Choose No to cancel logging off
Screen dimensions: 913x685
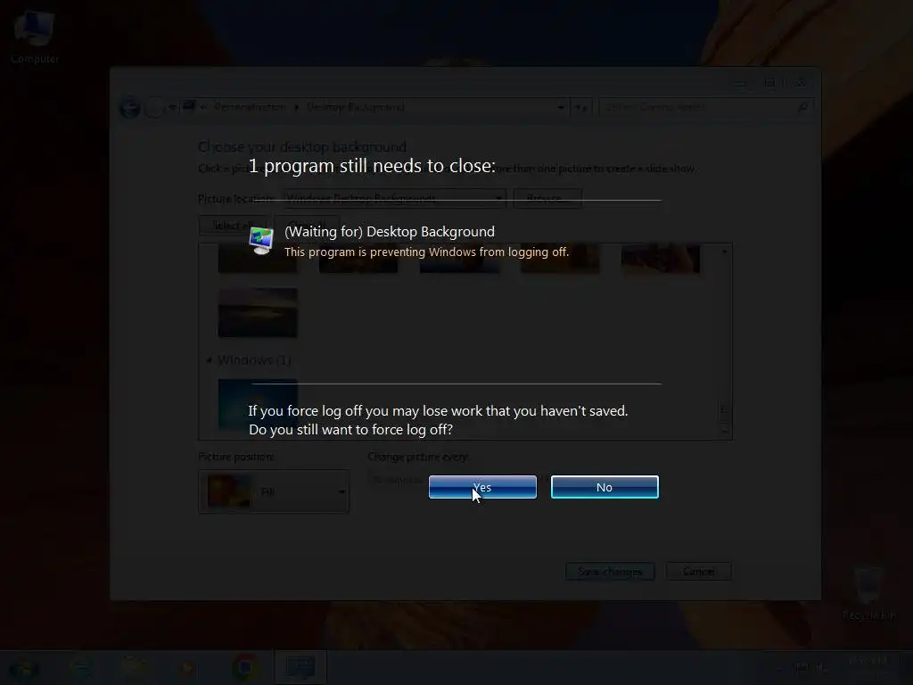point(605,487)
